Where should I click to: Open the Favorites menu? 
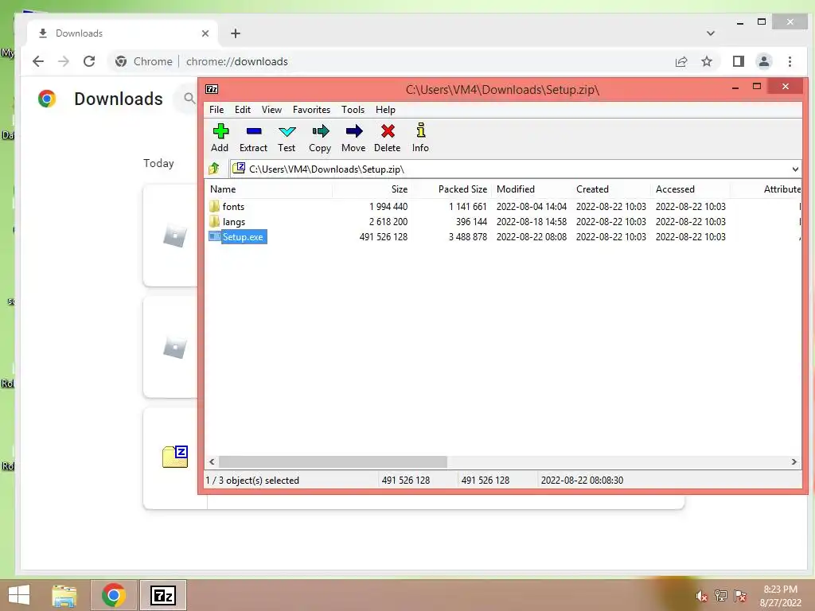point(311,110)
